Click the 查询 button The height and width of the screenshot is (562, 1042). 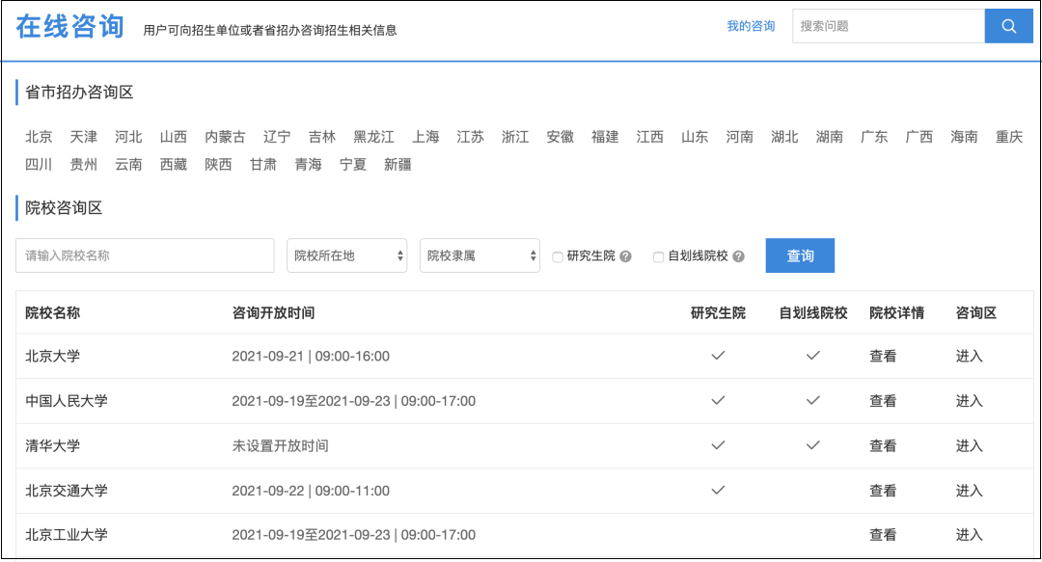pos(800,255)
